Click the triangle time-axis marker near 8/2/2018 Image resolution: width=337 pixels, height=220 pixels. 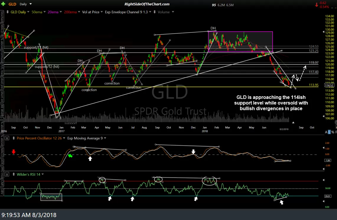point(293,123)
